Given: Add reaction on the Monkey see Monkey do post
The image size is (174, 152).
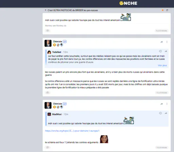Looking at the screenshot, I should 48,31.
